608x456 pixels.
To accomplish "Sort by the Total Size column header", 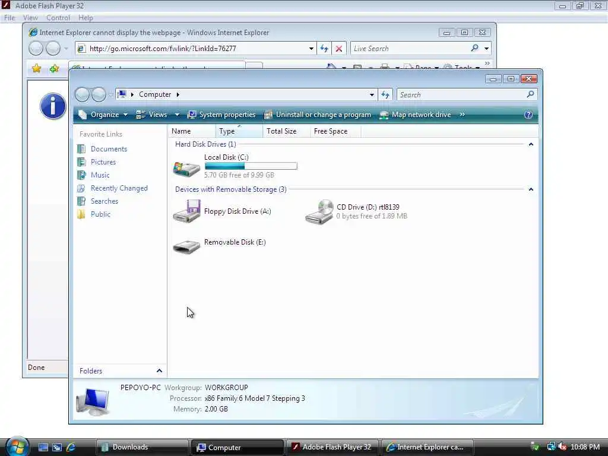I will tap(287, 131).
